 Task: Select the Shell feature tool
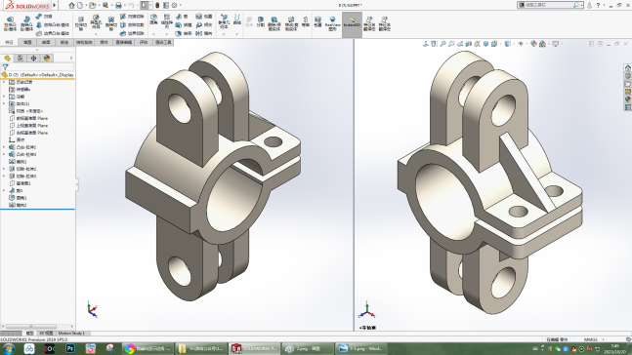[x=184, y=33]
